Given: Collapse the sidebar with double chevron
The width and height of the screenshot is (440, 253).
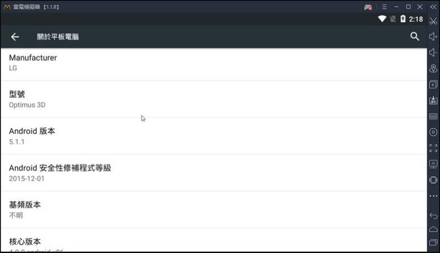Looking at the screenshot, I should 433,7.
